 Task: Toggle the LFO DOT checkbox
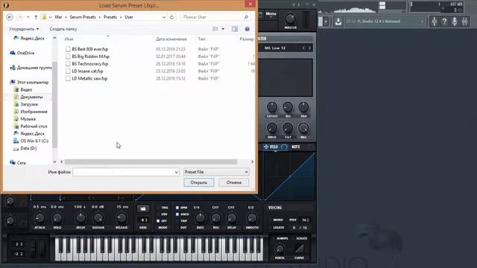click(x=177, y=228)
